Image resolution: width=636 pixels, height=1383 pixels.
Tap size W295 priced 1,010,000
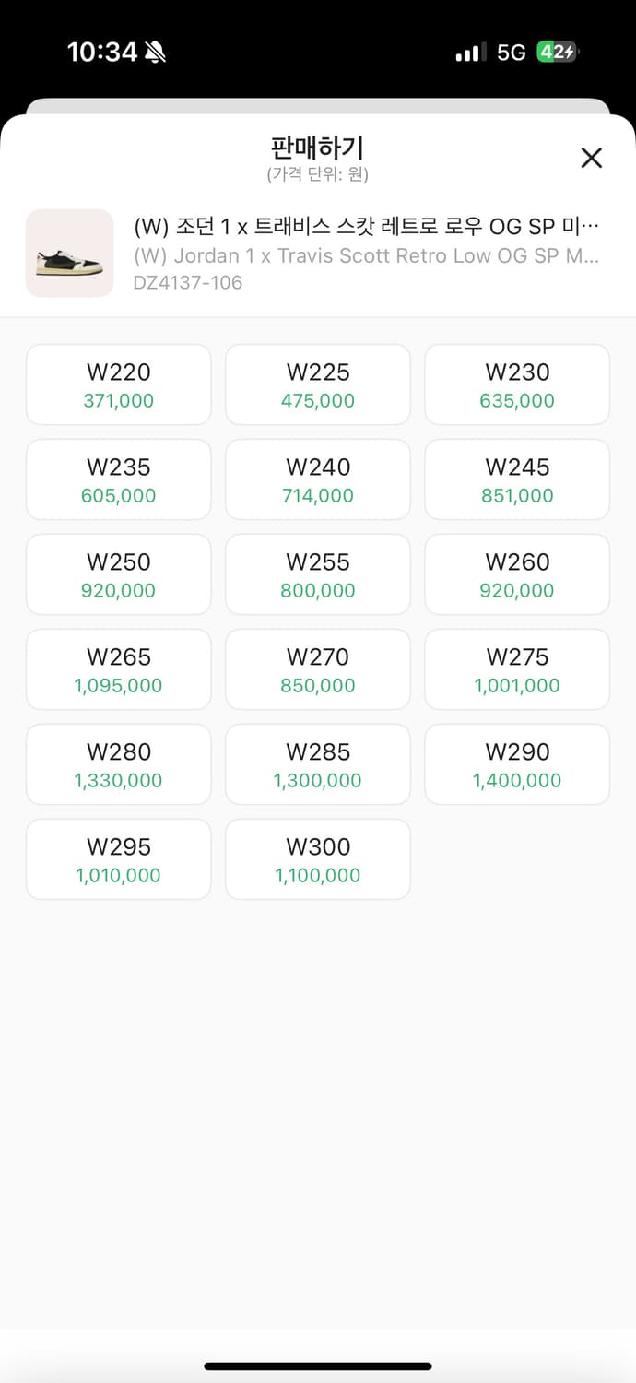coord(119,859)
